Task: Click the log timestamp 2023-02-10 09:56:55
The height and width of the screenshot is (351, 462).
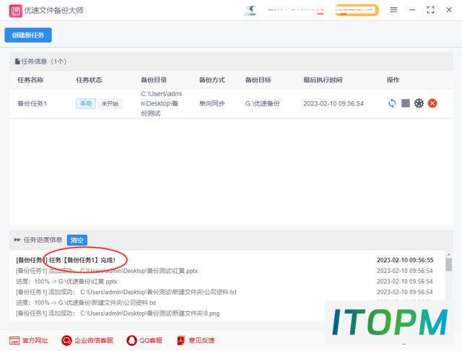Action: (405, 260)
